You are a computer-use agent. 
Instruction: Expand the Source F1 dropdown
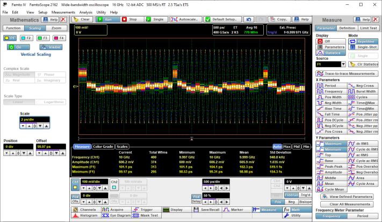342,64
